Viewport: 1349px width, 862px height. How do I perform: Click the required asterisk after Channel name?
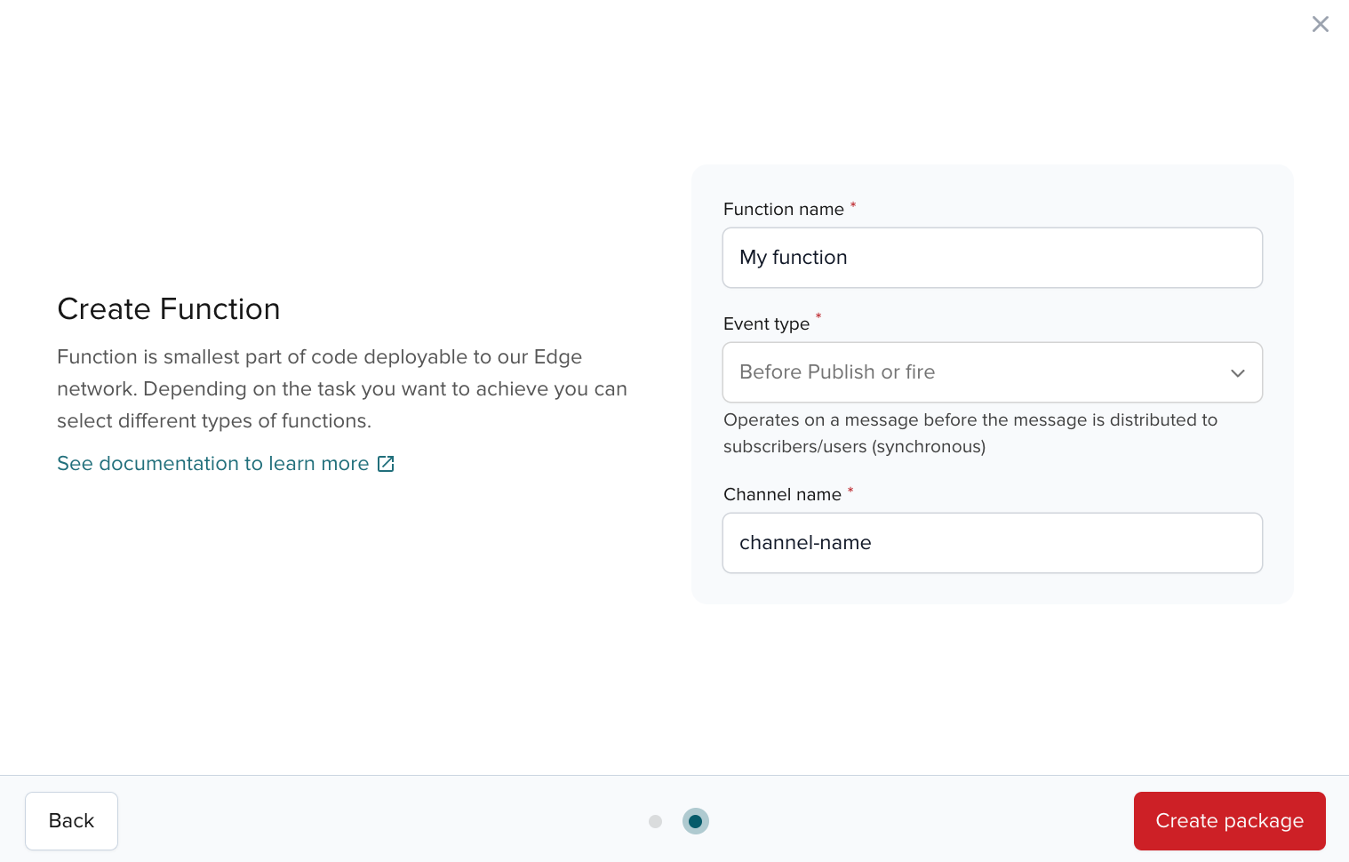coord(850,490)
